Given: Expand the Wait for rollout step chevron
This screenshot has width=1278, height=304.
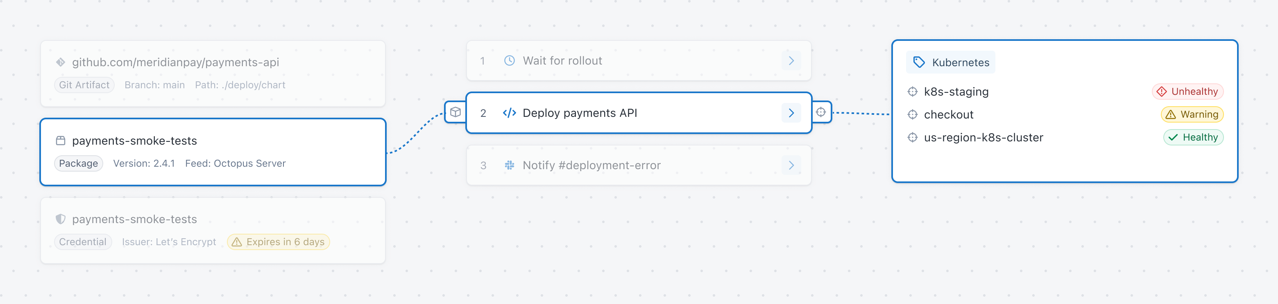Looking at the screenshot, I should (791, 60).
